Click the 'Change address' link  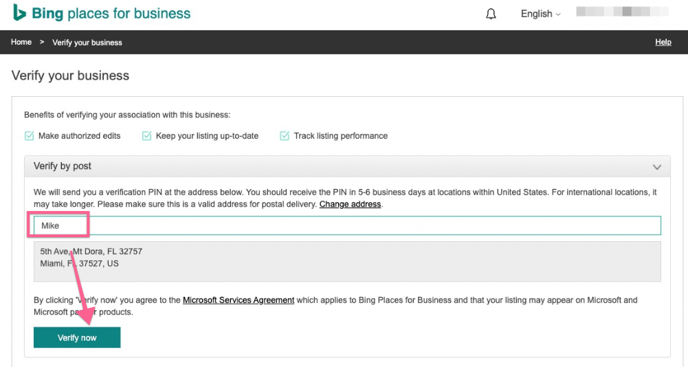[351, 205]
